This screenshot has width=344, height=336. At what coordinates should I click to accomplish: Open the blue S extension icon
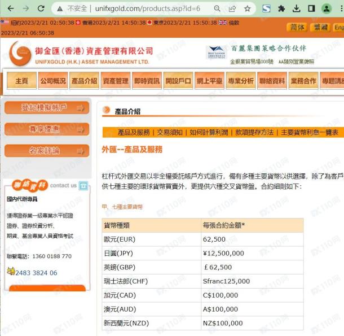[266, 8]
